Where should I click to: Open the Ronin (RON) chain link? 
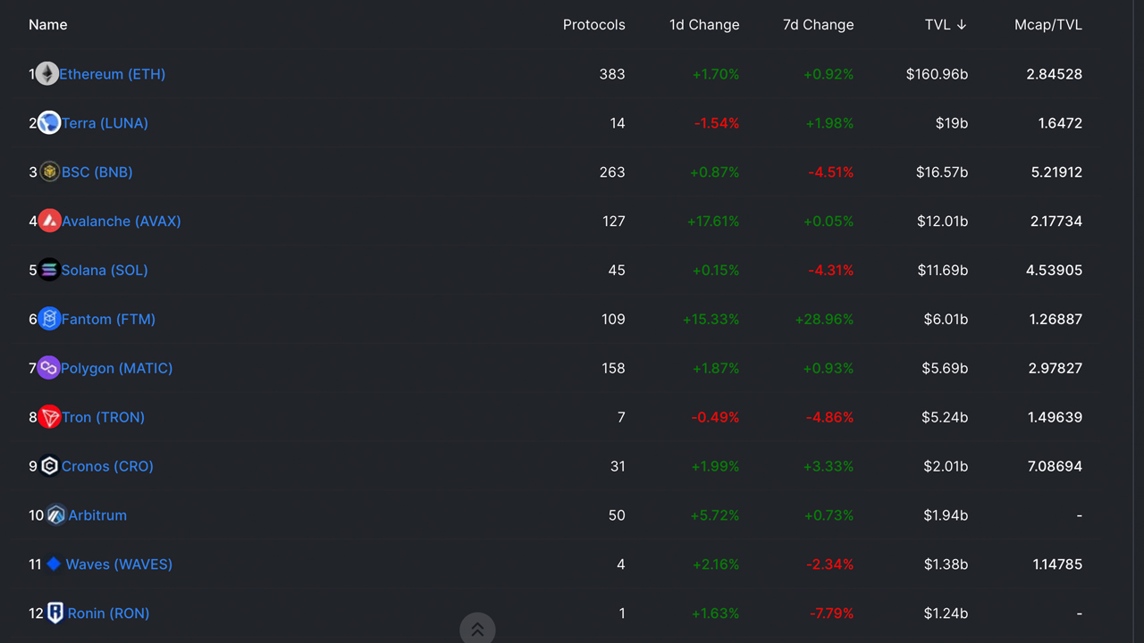(x=107, y=613)
